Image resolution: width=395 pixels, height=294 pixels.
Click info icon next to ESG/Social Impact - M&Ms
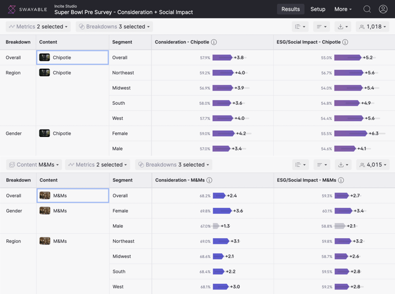click(x=341, y=180)
